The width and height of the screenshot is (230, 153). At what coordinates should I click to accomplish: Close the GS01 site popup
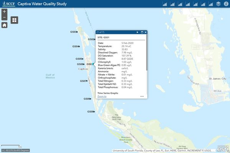tap(146, 32)
